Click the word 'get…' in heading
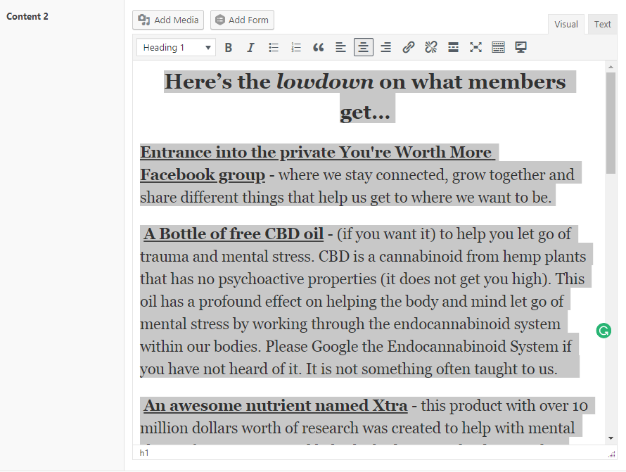The image size is (626, 472). click(365, 113)
